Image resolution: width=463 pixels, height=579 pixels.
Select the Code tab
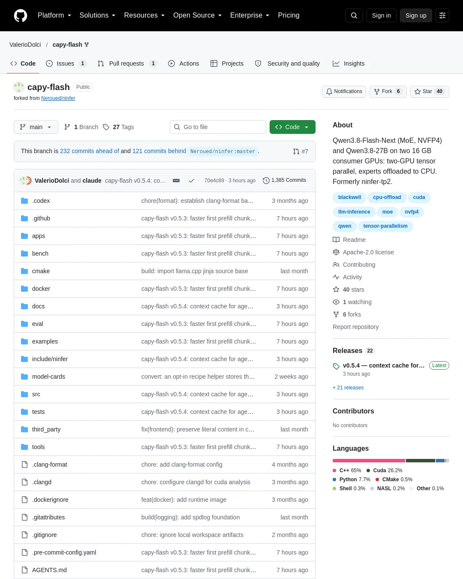[x=23, y=63]
